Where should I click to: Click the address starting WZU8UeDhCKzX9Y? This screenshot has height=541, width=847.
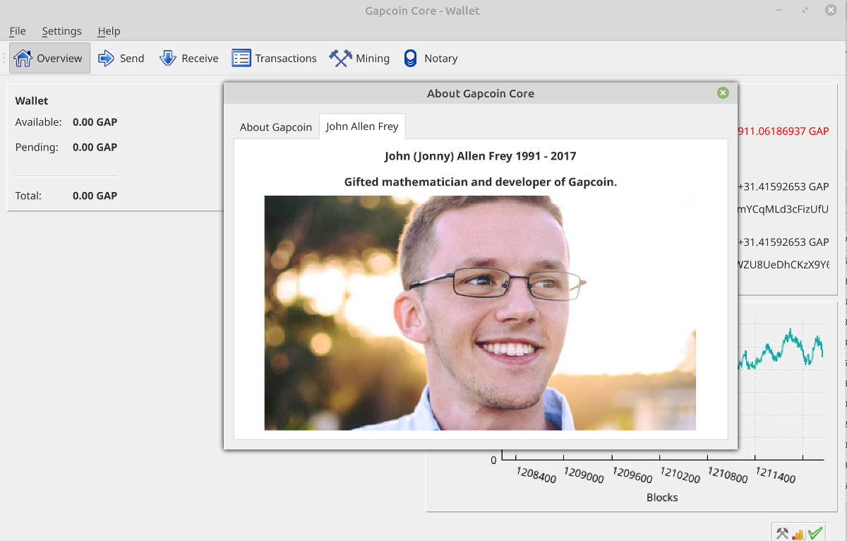pyautogui.click(x=783, y=264)
